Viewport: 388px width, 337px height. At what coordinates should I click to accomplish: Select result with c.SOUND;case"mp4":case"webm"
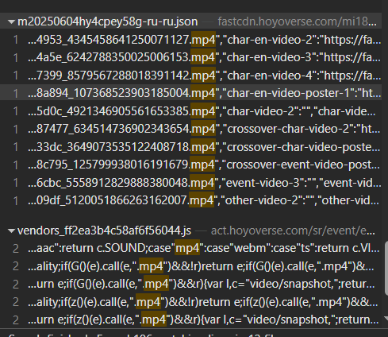190,248
